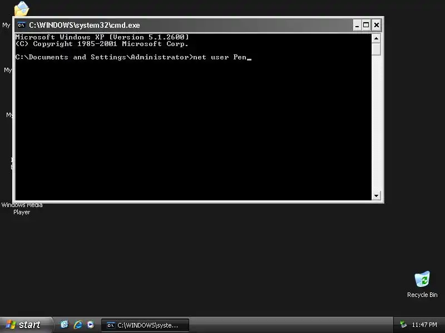Click the Show Desktop quick launch icon
Image resolution: width=445 pixels, height=333 pixels.
tap(65, 325)
